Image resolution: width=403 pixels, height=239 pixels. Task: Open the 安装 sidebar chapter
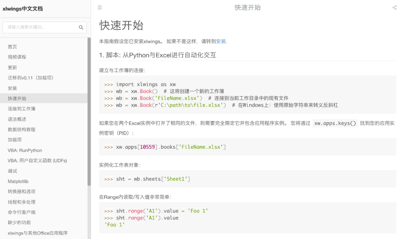(12, 88)
